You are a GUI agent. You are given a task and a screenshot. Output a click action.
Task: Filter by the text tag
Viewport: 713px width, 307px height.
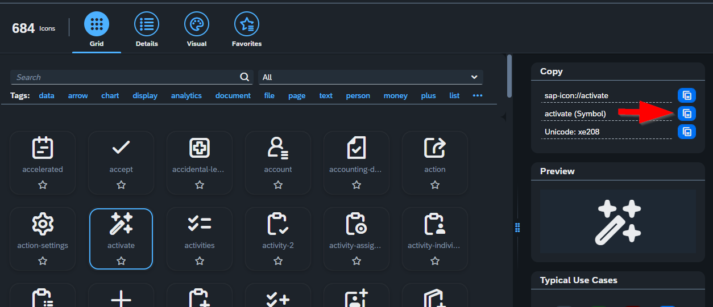(x=326, y=95)
